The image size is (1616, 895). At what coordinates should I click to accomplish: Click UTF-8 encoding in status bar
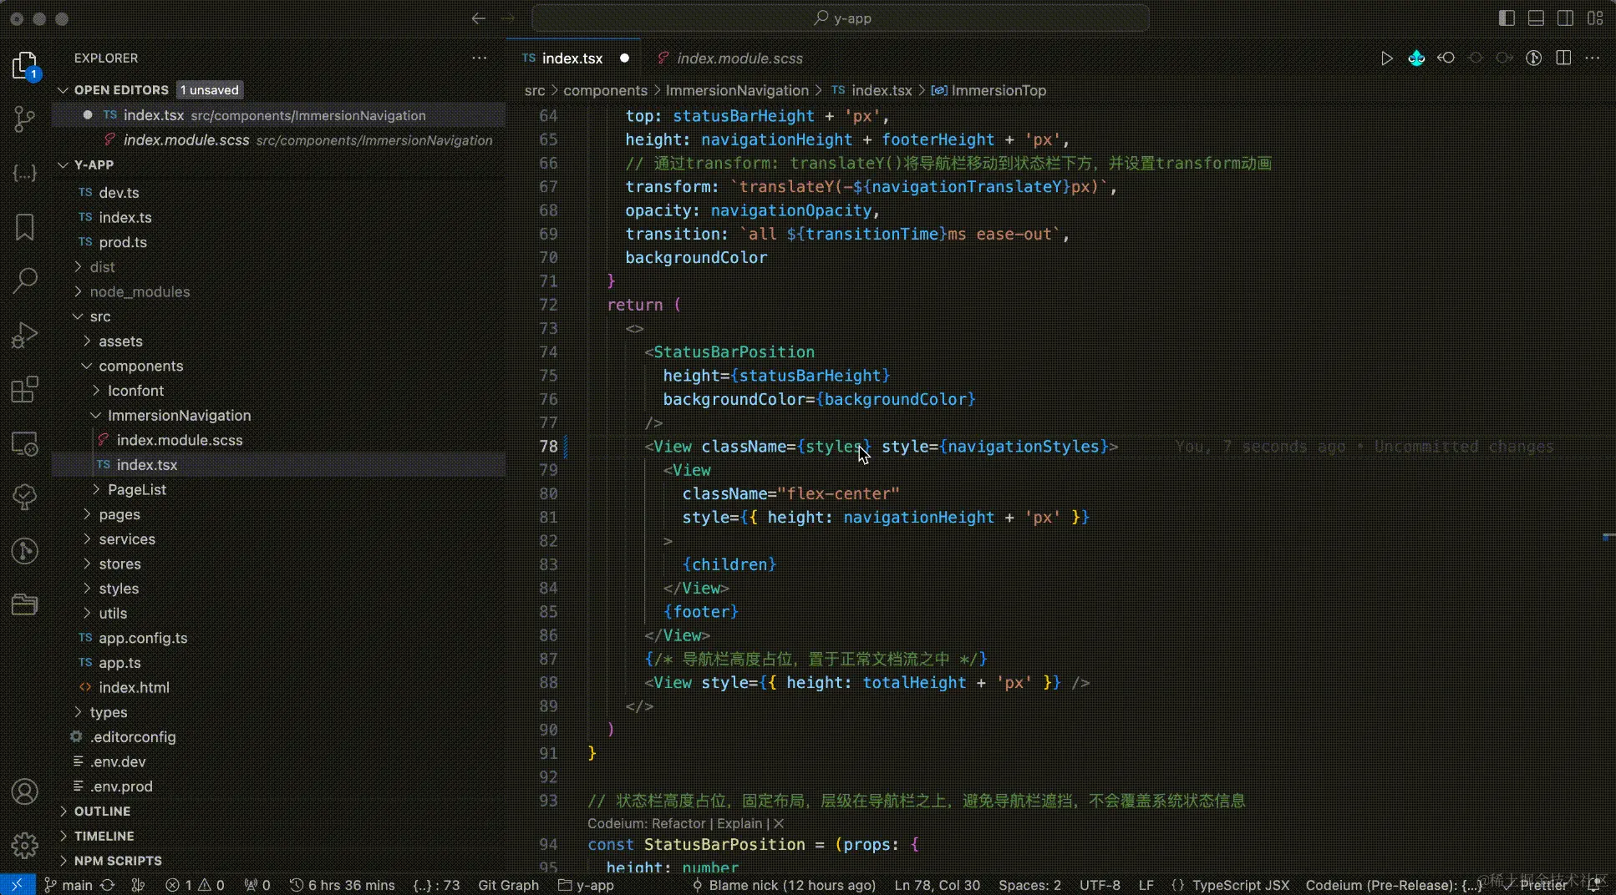pos(1100,885)
